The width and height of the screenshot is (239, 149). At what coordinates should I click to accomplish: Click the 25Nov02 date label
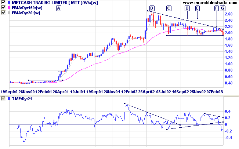(198, 92)
